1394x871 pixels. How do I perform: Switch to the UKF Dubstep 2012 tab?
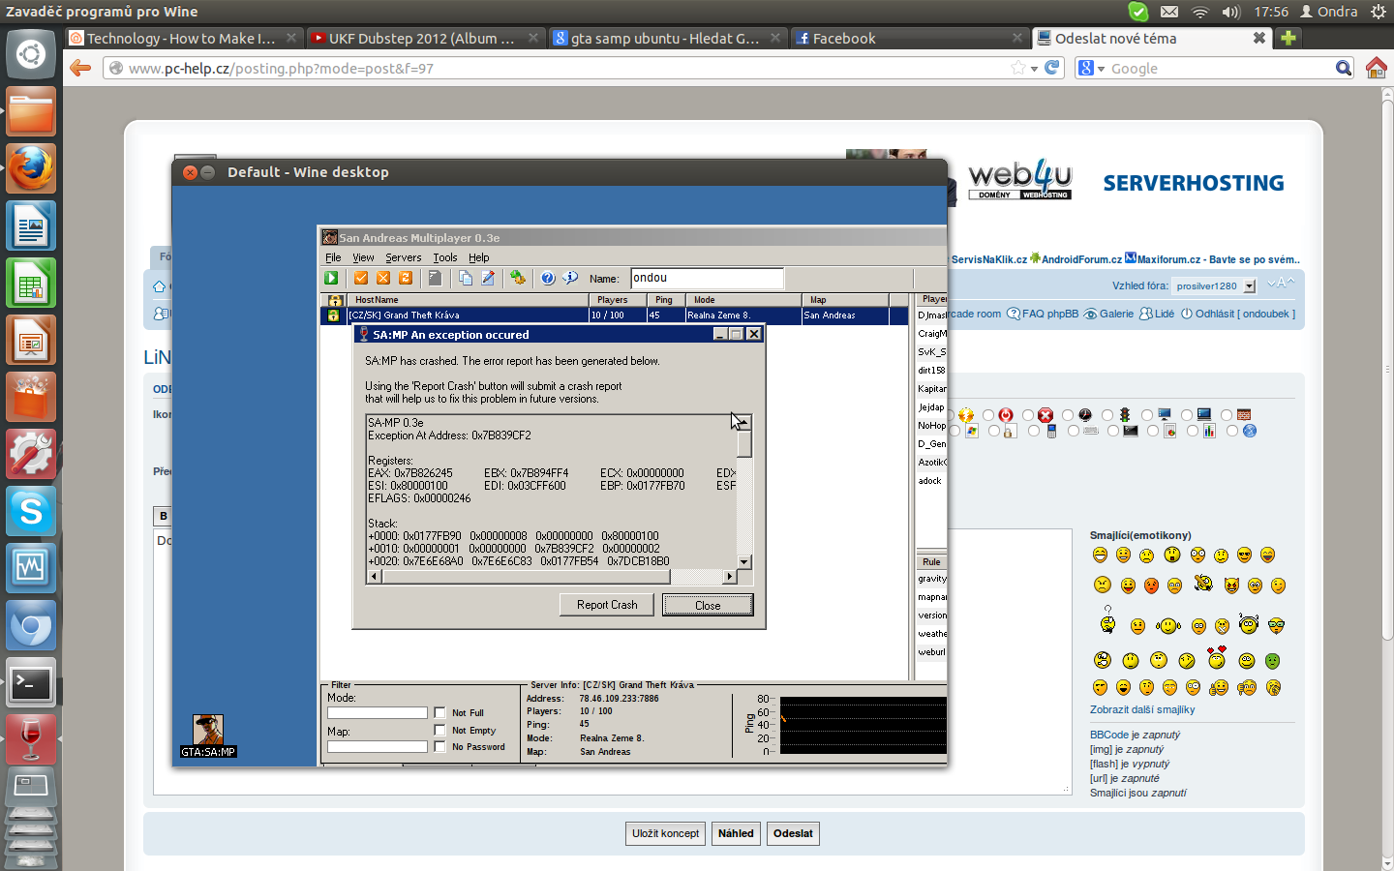point(426,38)
